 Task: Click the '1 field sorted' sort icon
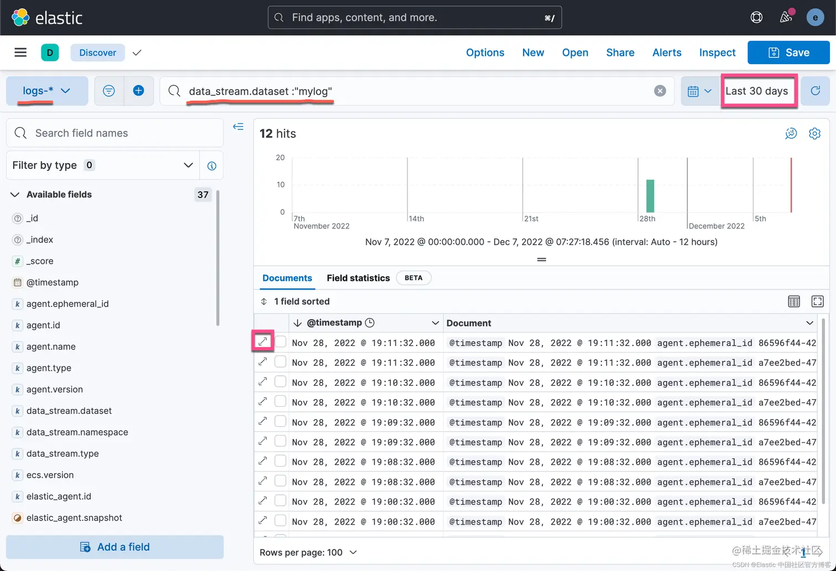(264, 301)
